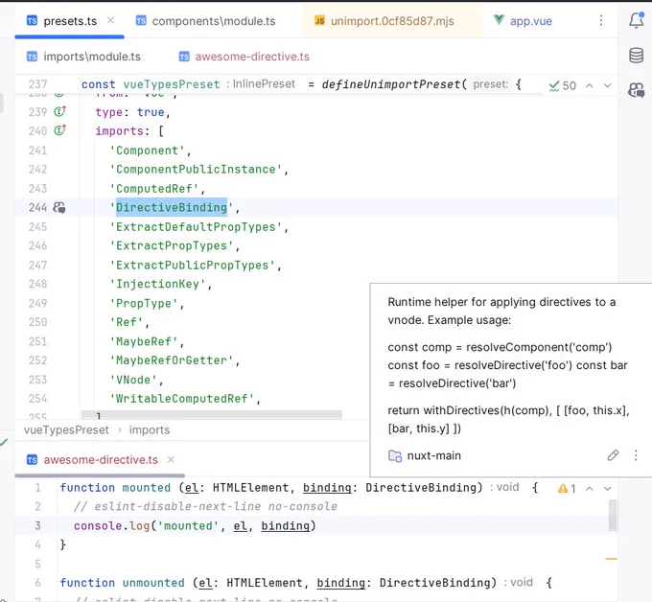Click the implements gutter icon on line 239
The height and width of the screenshot is (602, 652).
(x=59, y=111)
